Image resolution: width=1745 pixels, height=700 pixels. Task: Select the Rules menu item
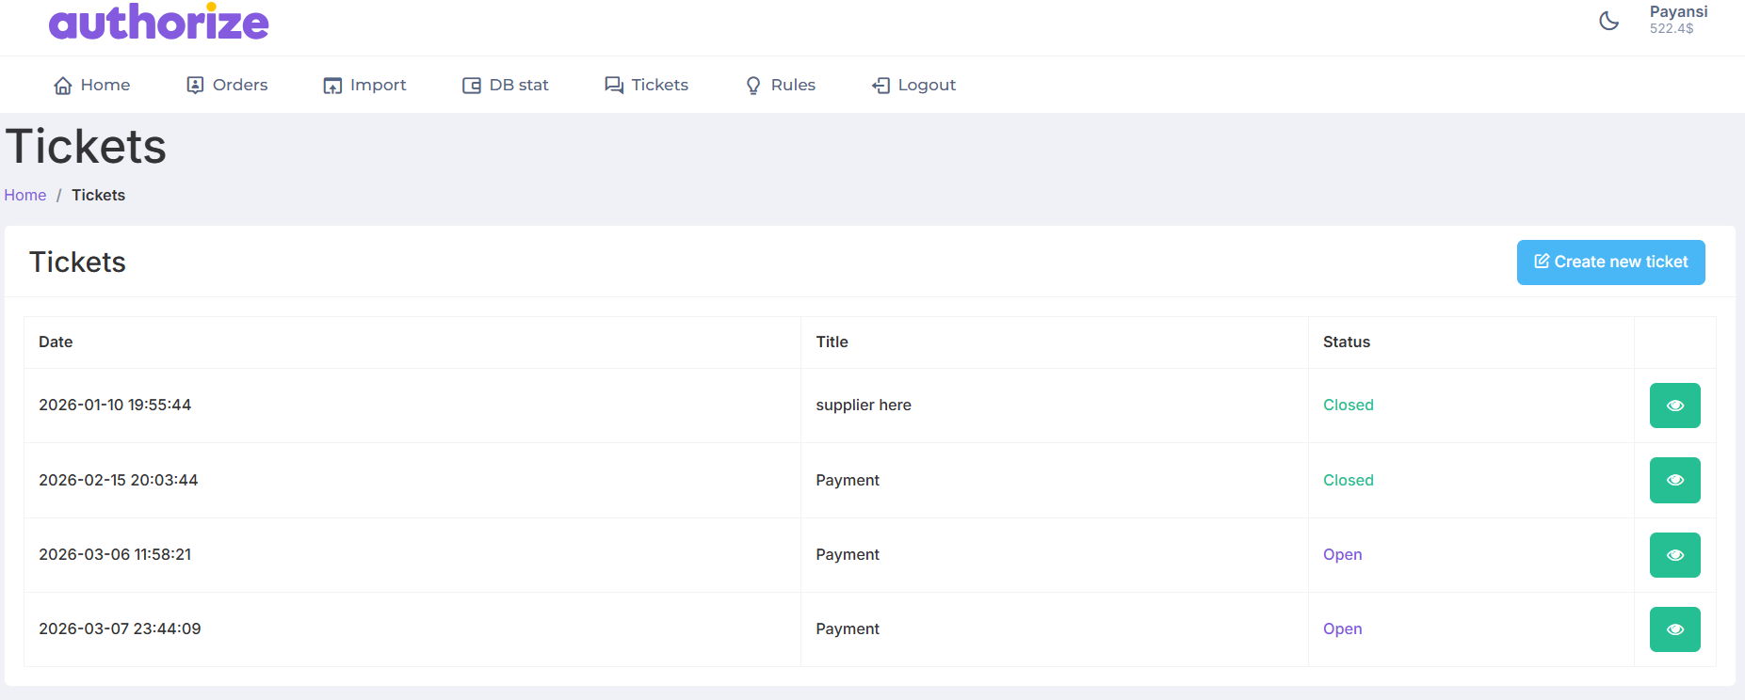[x=793, y=85]
